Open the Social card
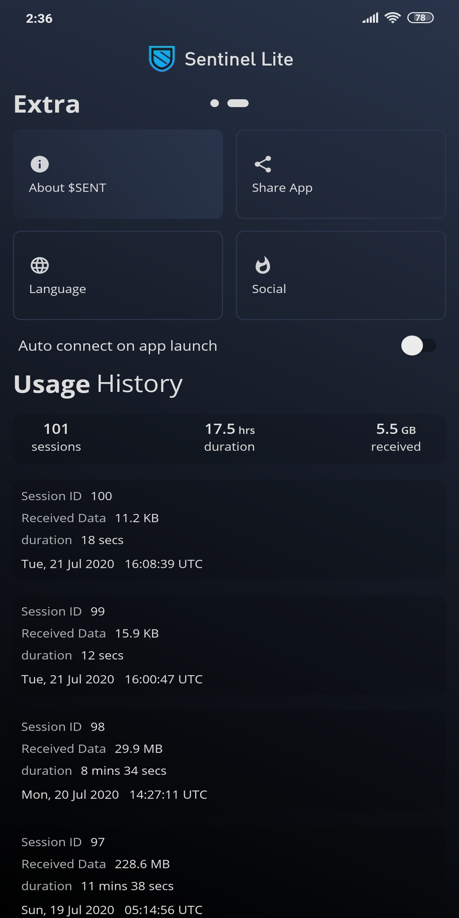 (x=341, y=275)
